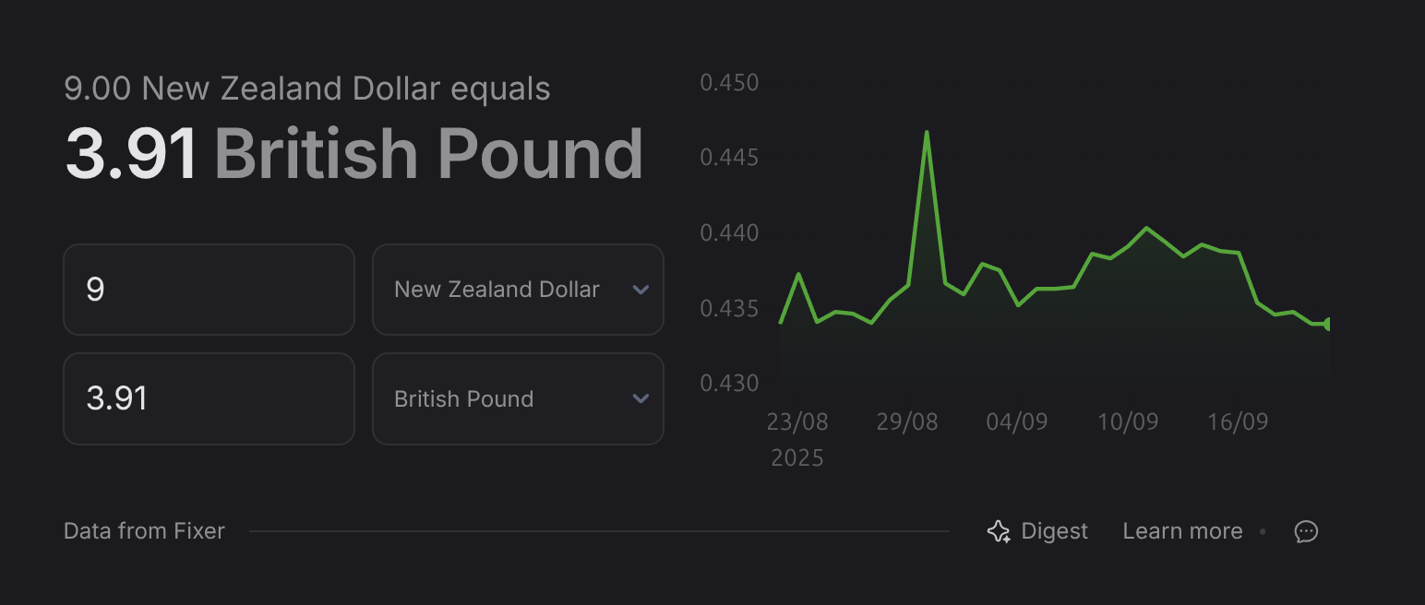Click the amount field showing 9

pyautogui.click(x=209, y=290)
